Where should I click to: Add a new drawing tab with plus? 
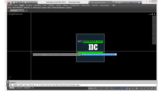click(x=26, y=11)
